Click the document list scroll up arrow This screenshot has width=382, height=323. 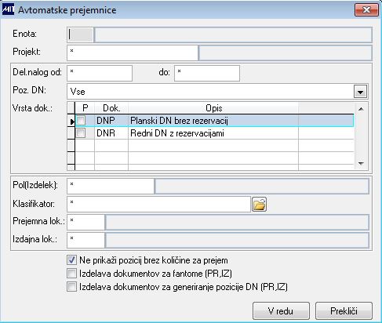pos(361,109)
